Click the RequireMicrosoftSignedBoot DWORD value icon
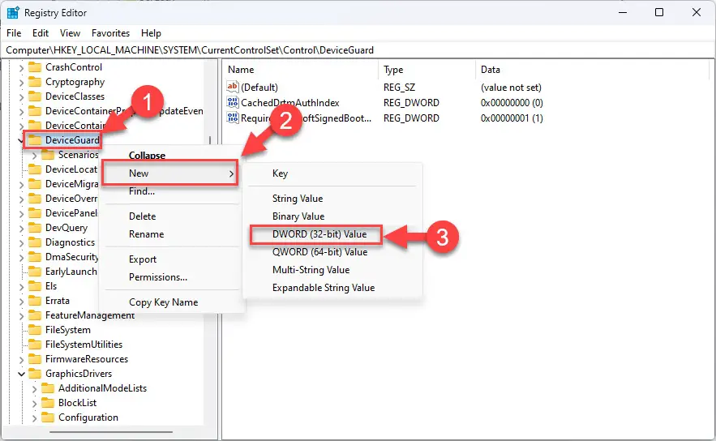The image size is (716, 441). 233,118
